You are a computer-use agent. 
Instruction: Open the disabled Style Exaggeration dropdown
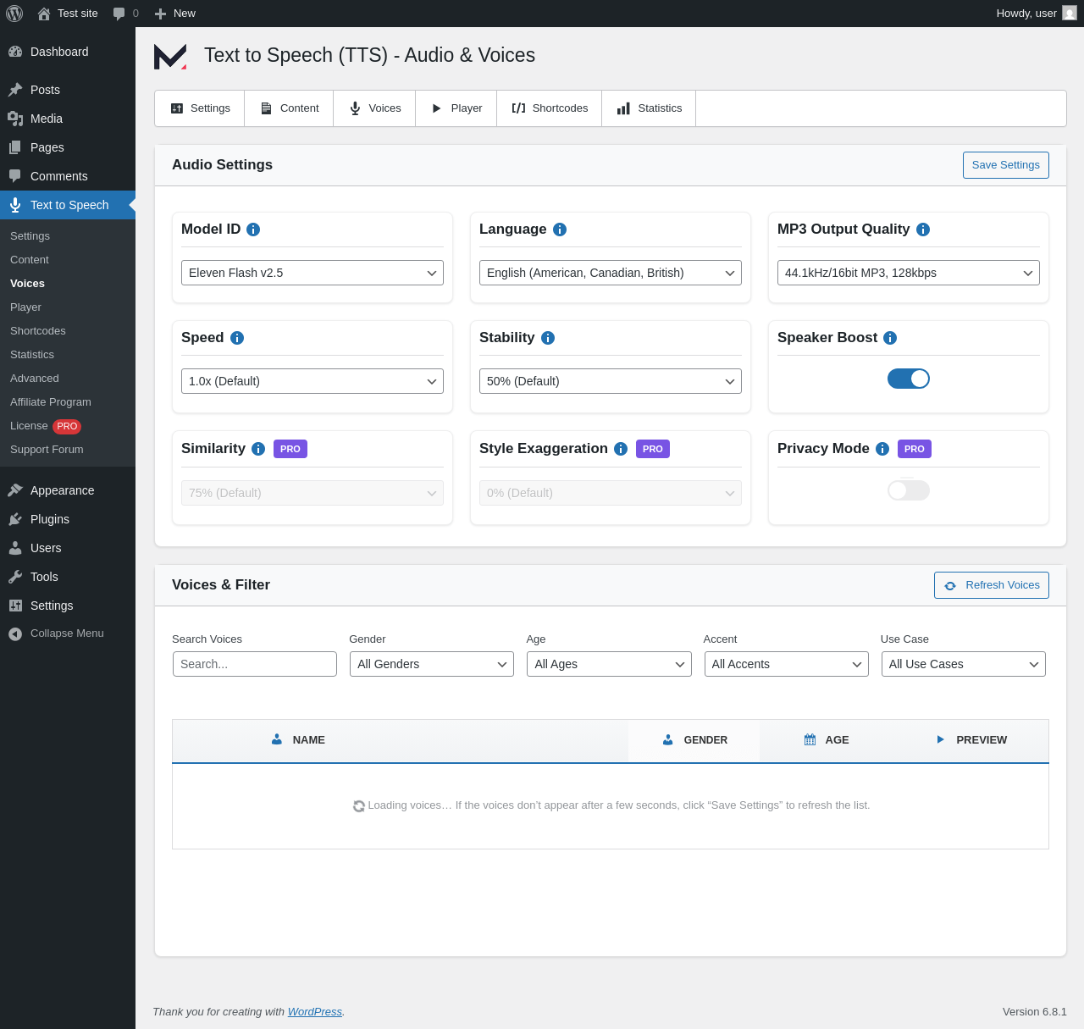tap(611, 493)
